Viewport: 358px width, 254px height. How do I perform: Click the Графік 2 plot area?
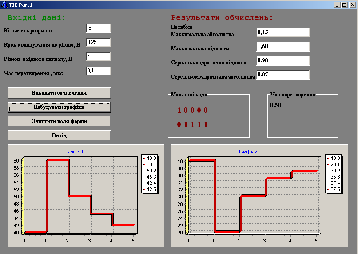254,195
